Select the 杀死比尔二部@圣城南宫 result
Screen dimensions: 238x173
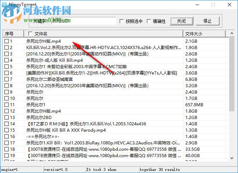click(50, 79)
